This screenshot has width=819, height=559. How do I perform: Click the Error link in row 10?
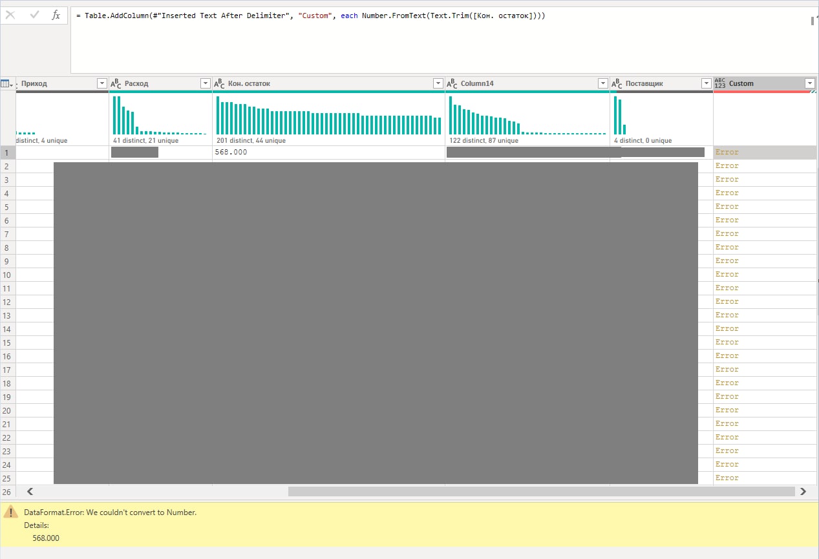point(727,275)
